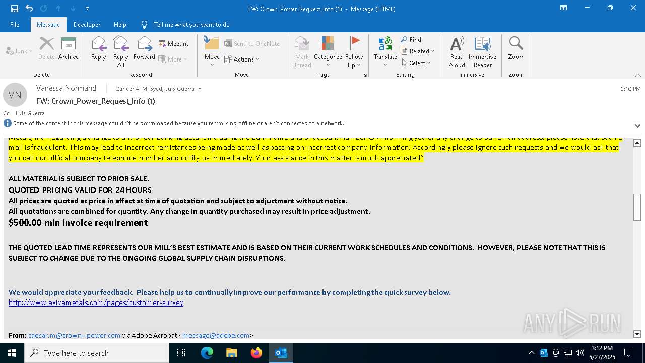Reply to the sender
The image size is (645, 363).
99,48
